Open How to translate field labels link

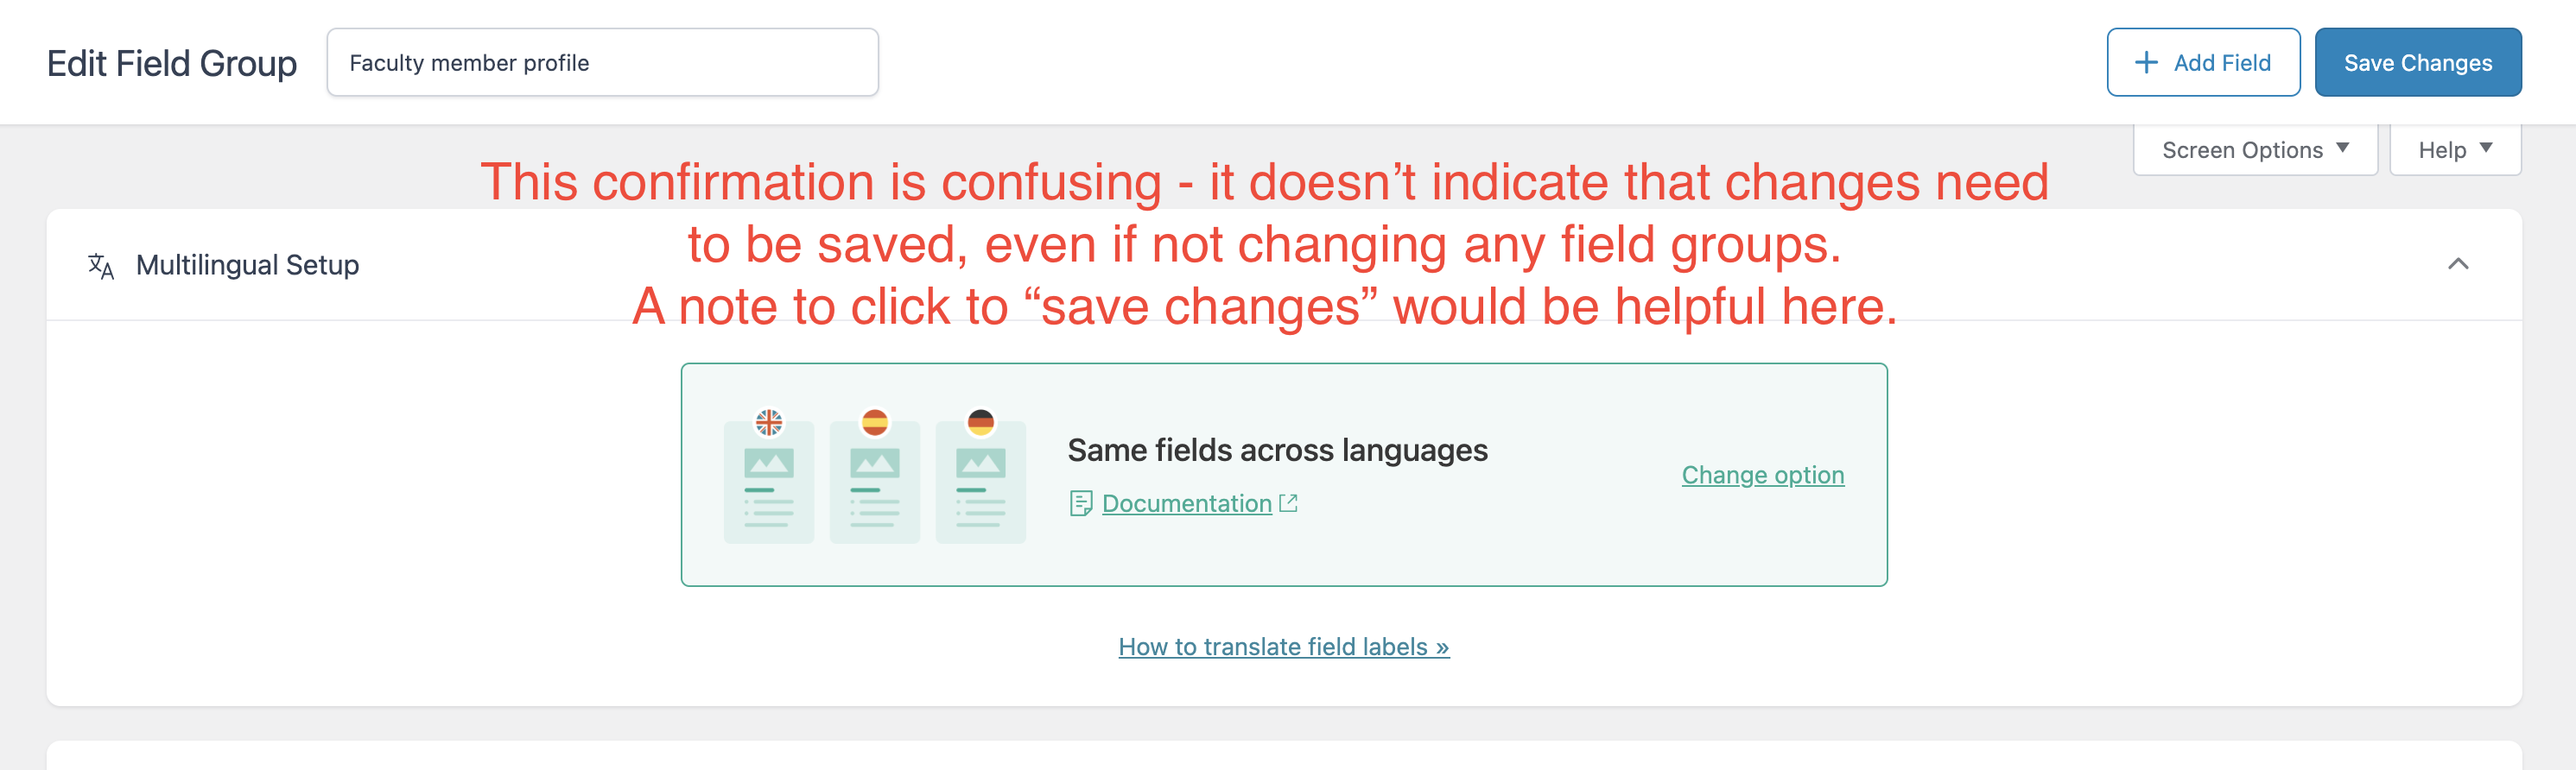pyautogui.click(x=1283, y=647)
